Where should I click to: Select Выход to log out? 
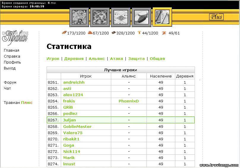tap(10, 68)
